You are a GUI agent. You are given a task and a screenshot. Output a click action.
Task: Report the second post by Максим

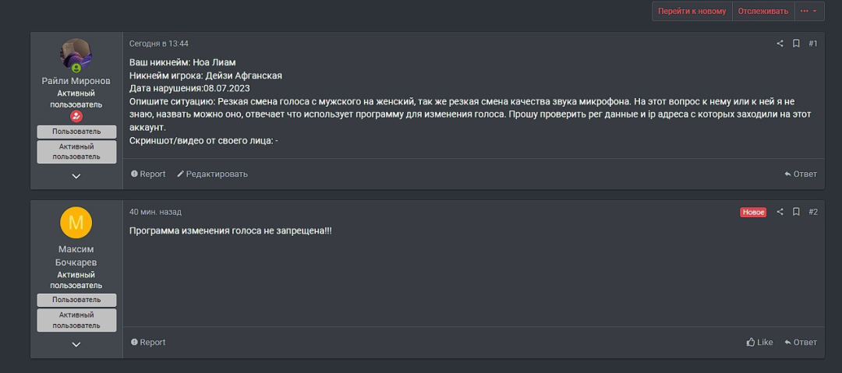148,343
